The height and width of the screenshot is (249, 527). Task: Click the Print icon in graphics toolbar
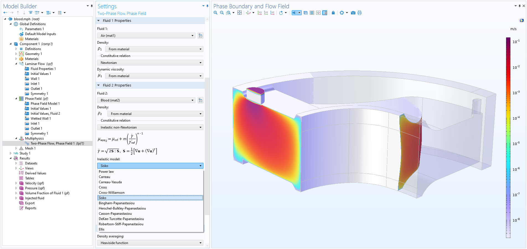(360, 13)
